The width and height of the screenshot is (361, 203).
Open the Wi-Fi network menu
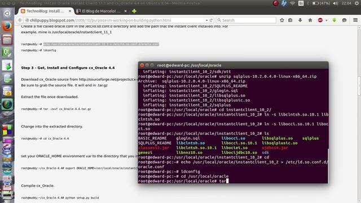click(292, 3)
